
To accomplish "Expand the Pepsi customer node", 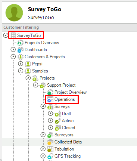I will click(21, 64).
